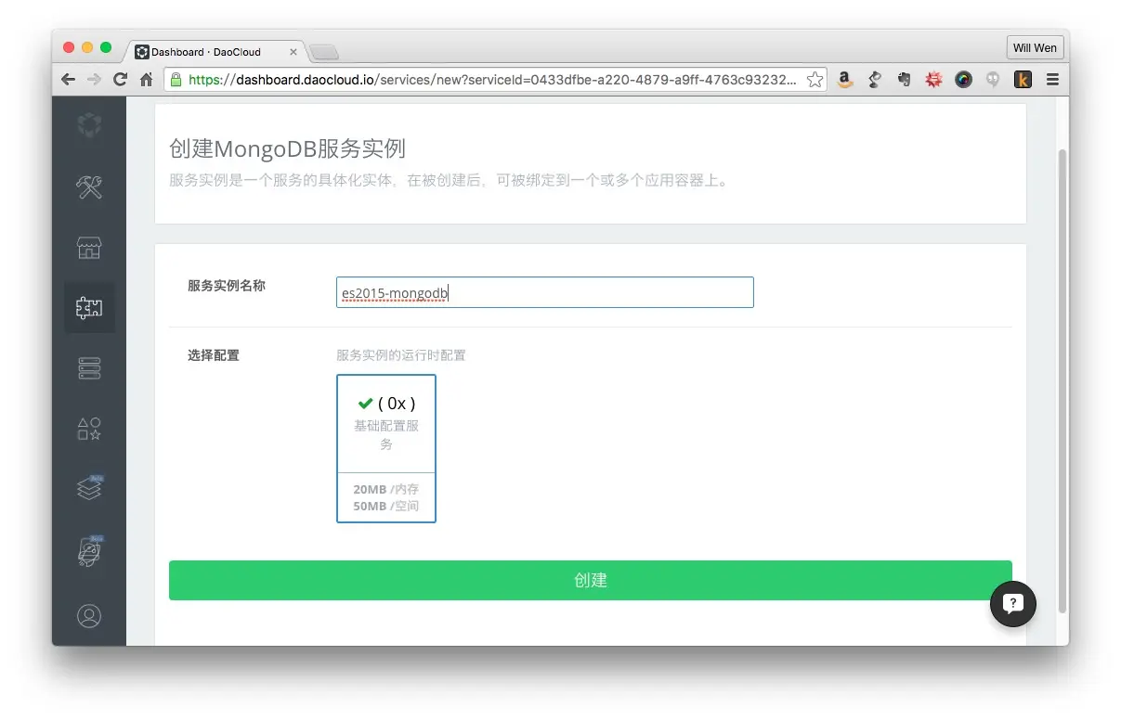Screen dimensions: 1121x720
Task: Click the 基础配置服务 description text
Action: 386,435
